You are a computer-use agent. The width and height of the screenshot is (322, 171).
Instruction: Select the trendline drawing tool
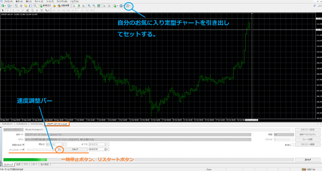click(23, 10)
